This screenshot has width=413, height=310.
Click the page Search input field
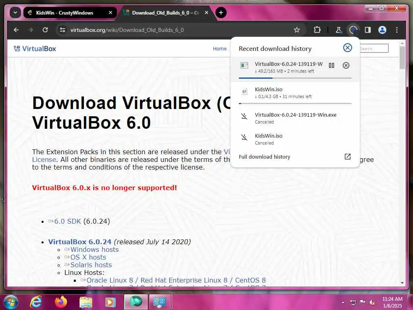click(x=374, y=48)
